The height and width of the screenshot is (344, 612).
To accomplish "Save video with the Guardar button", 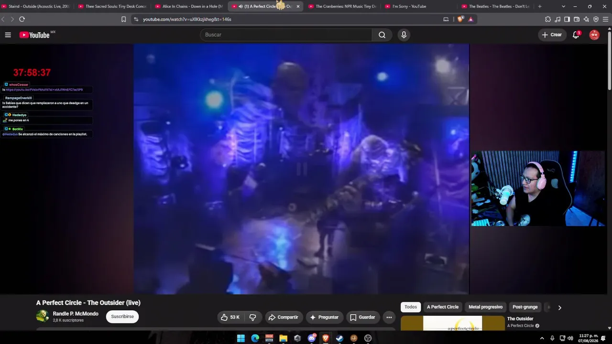I will (362, 317).
